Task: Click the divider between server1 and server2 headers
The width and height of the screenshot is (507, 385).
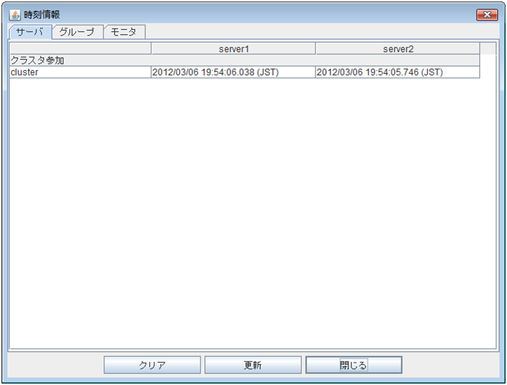Action: tap(315, 48)
